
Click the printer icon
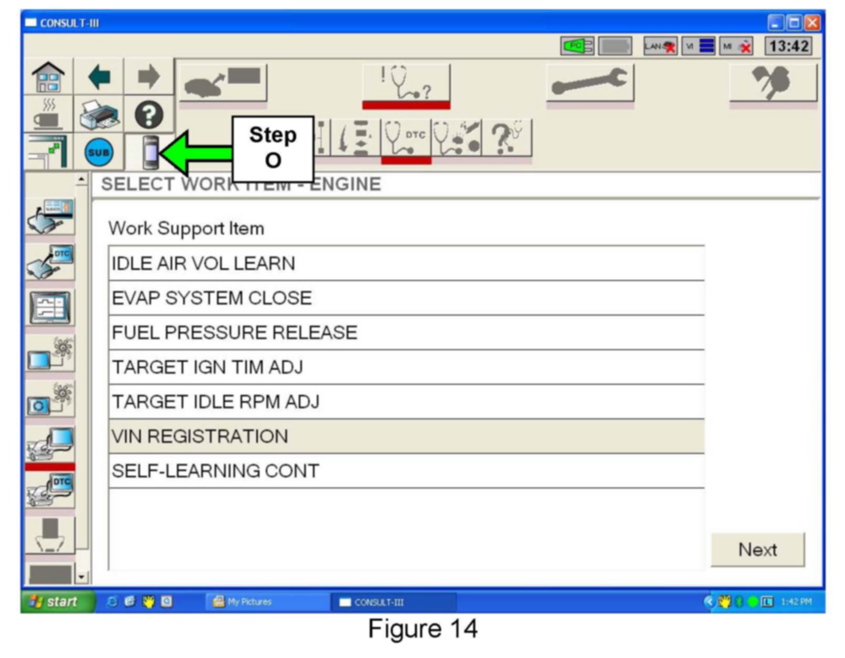click(99, 115)
